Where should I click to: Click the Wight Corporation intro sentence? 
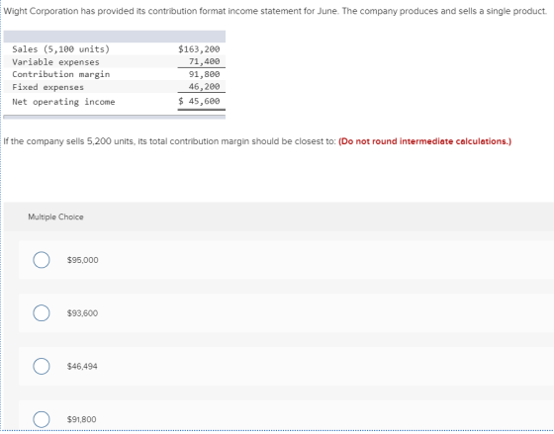[275, 11]
